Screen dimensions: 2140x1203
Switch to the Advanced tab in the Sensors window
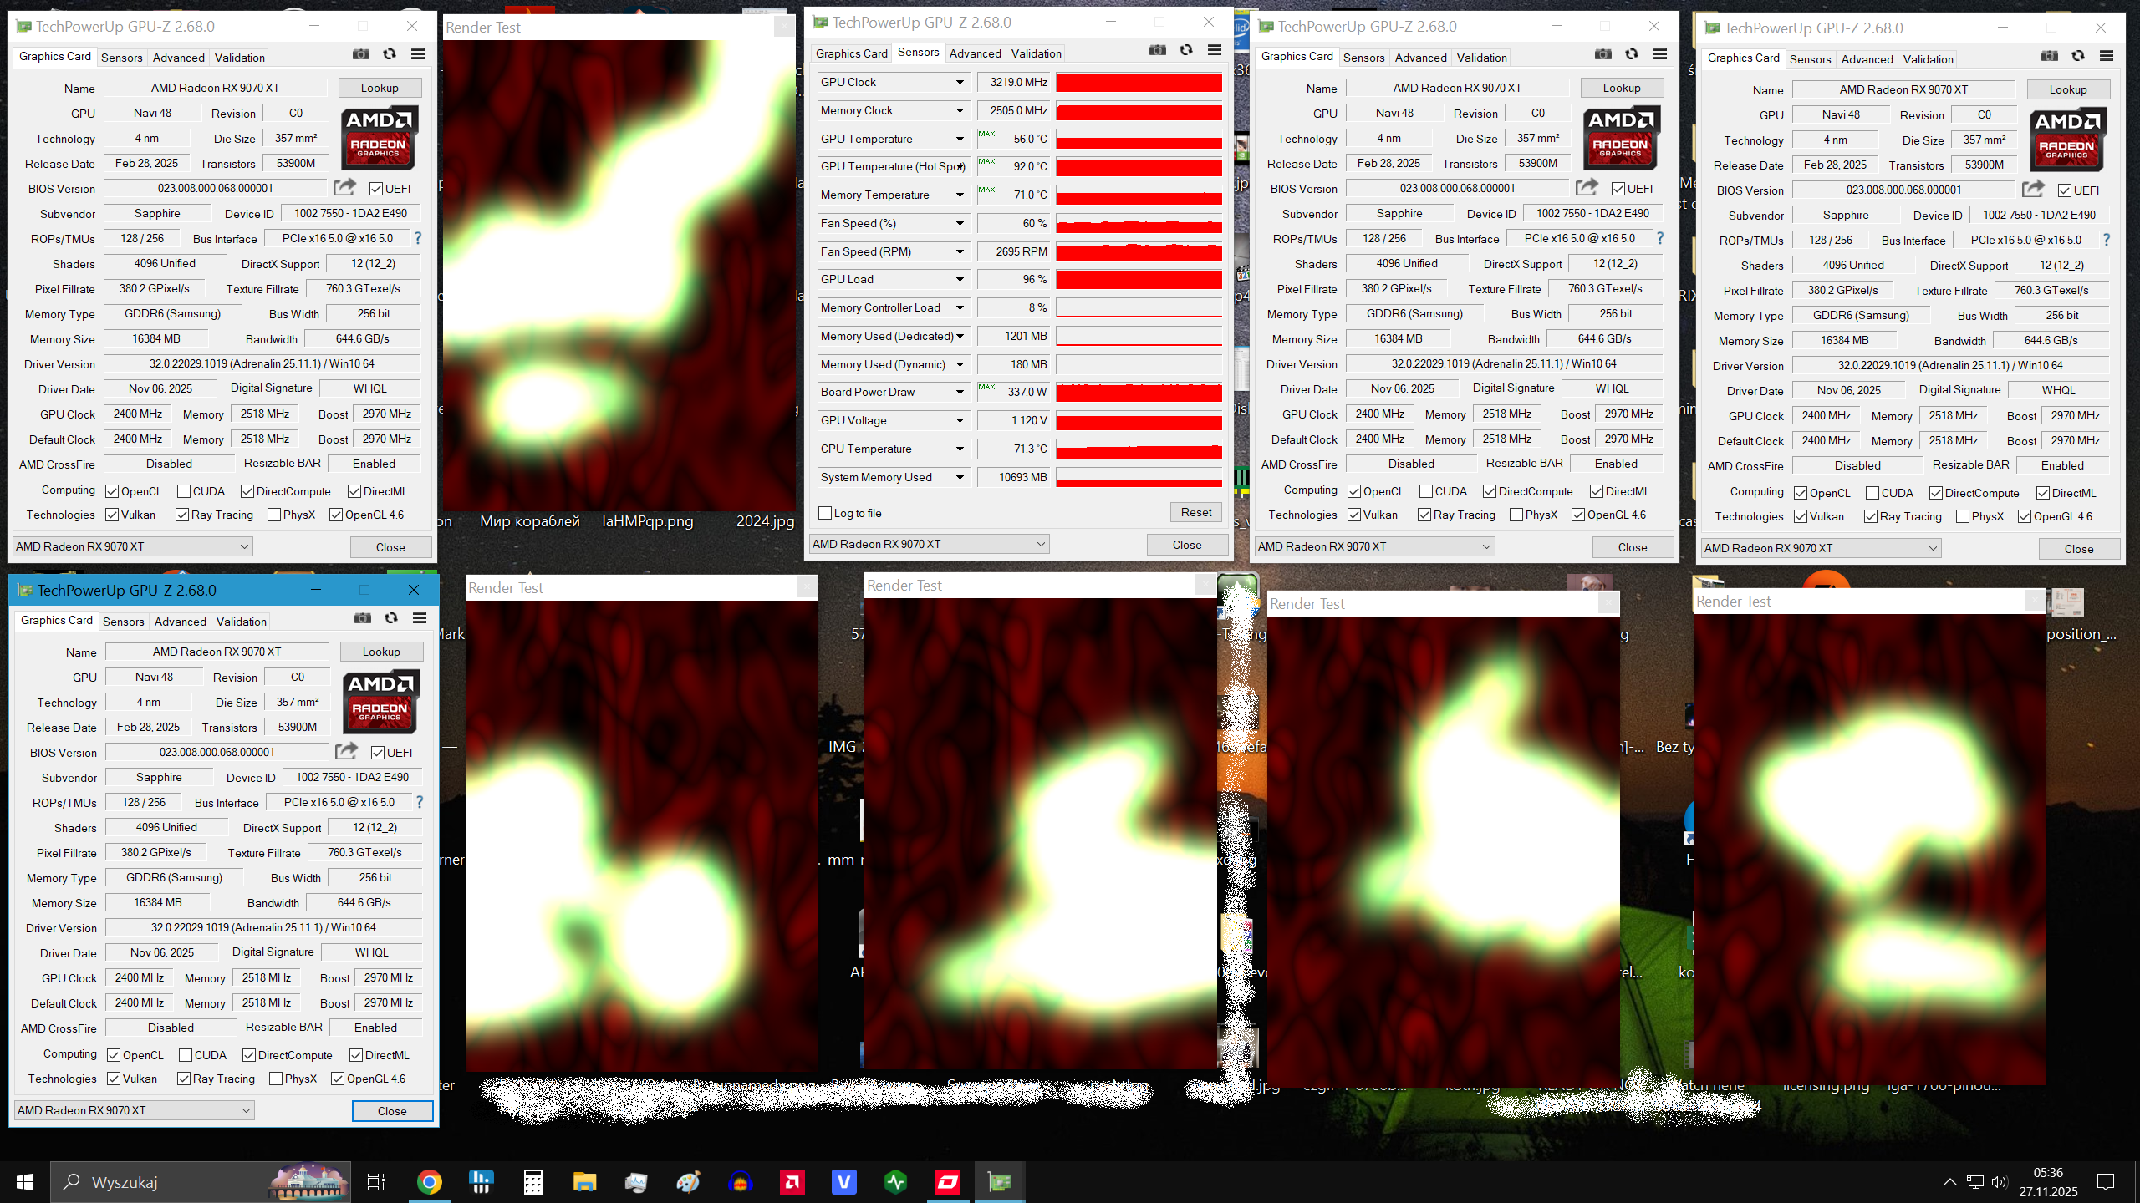(x=975, y=53)
